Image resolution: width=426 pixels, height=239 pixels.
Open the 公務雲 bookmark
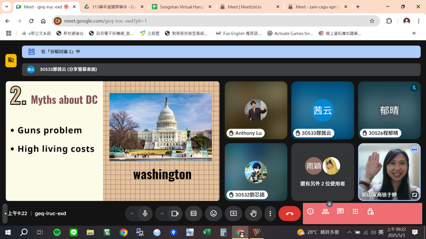pos(150,33)
